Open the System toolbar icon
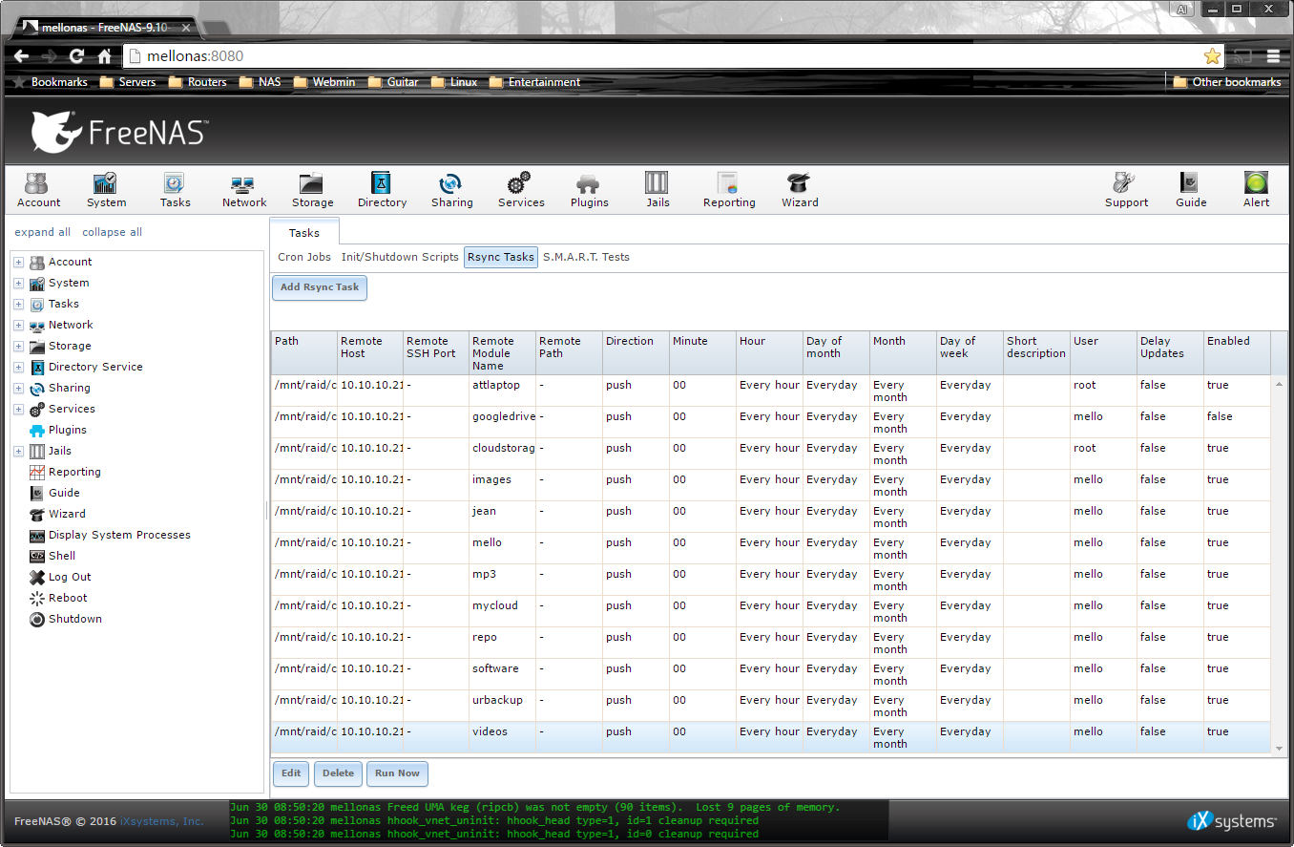The width and height of the screenshot is (1294, 847). pyautogui.click(x=106, y=189)
